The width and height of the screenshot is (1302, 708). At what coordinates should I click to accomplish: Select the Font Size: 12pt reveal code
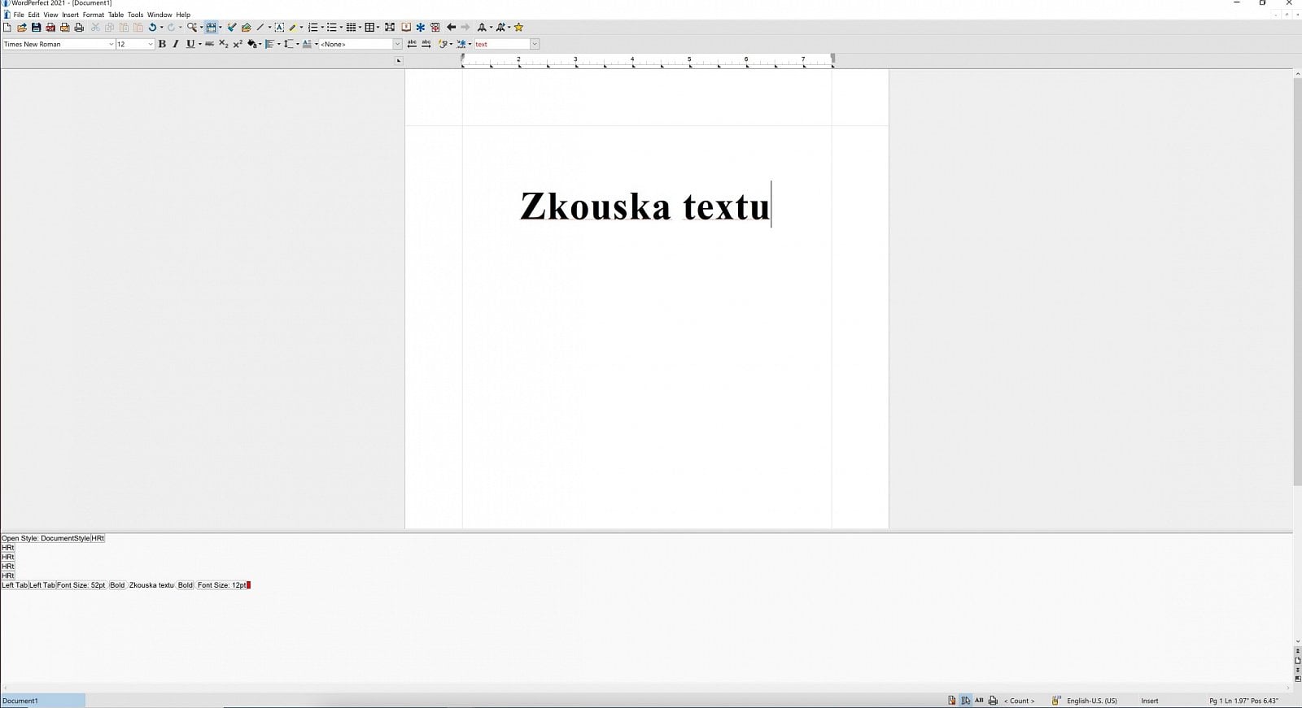tap(222, 585)
